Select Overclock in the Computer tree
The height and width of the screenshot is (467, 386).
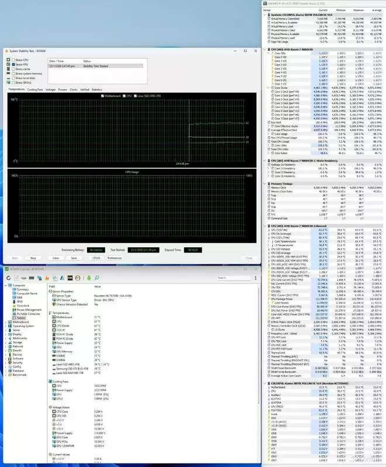pyautogui.click(x=23, y=305)
